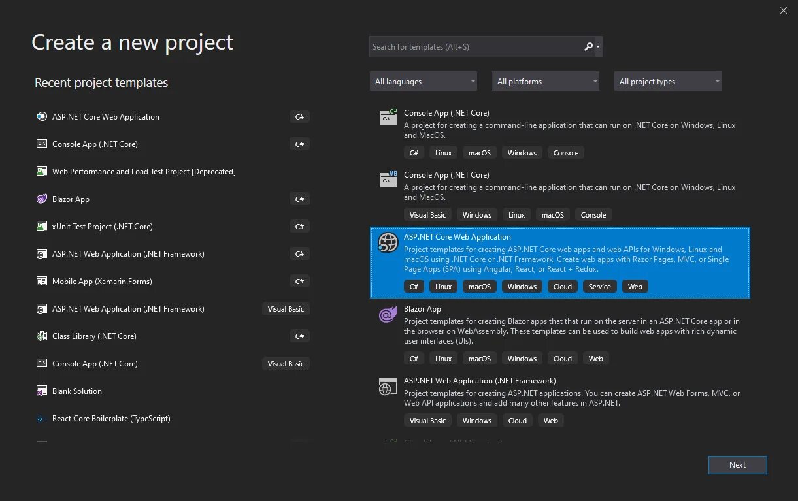The width and height of the screenshot is (798, 501).
Task: Click Windows tag under ASP.NET Web Application template
Action: click(x=477, y=421)
